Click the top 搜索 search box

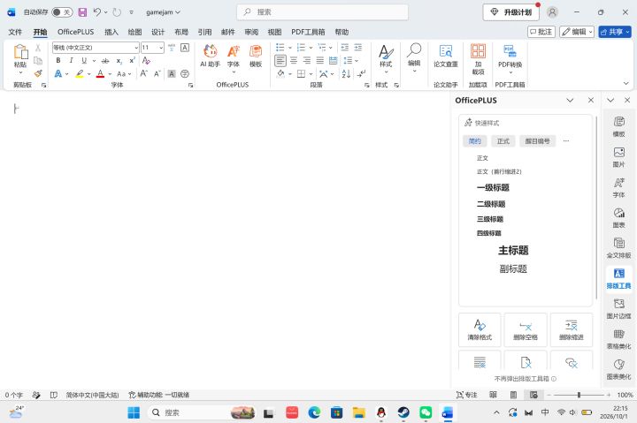tap(323, 12)
